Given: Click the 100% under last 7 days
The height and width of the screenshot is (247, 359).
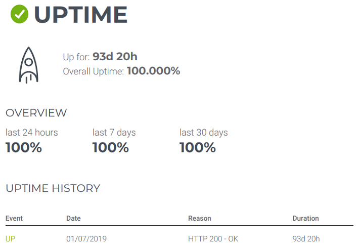Looking at the screenshot, I should pyautogui.click(x=111, y=147).
